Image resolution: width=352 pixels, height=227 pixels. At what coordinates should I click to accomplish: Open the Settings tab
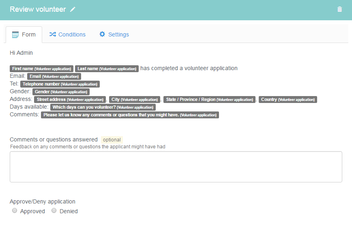pos(114,34)
